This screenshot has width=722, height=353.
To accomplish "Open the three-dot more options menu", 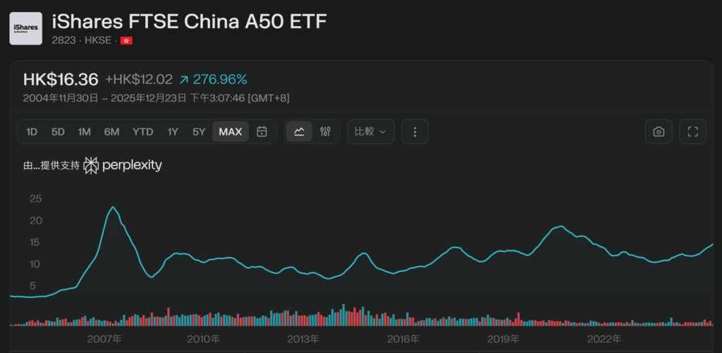I will [415, 131].
